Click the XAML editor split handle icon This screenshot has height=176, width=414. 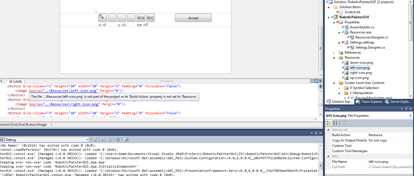(320, 86)
